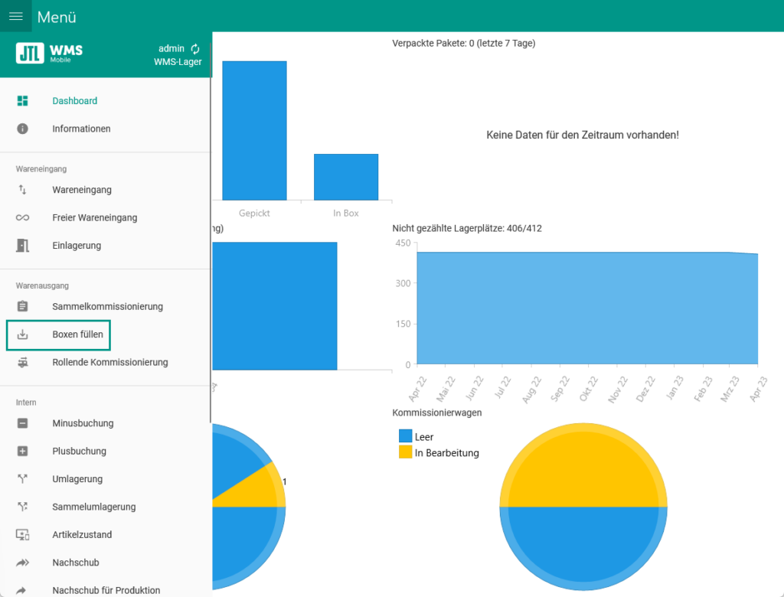Select the Plusbuchung plus icon
The width and height of the screenshot is (784, 597).
tap(23, 451)
